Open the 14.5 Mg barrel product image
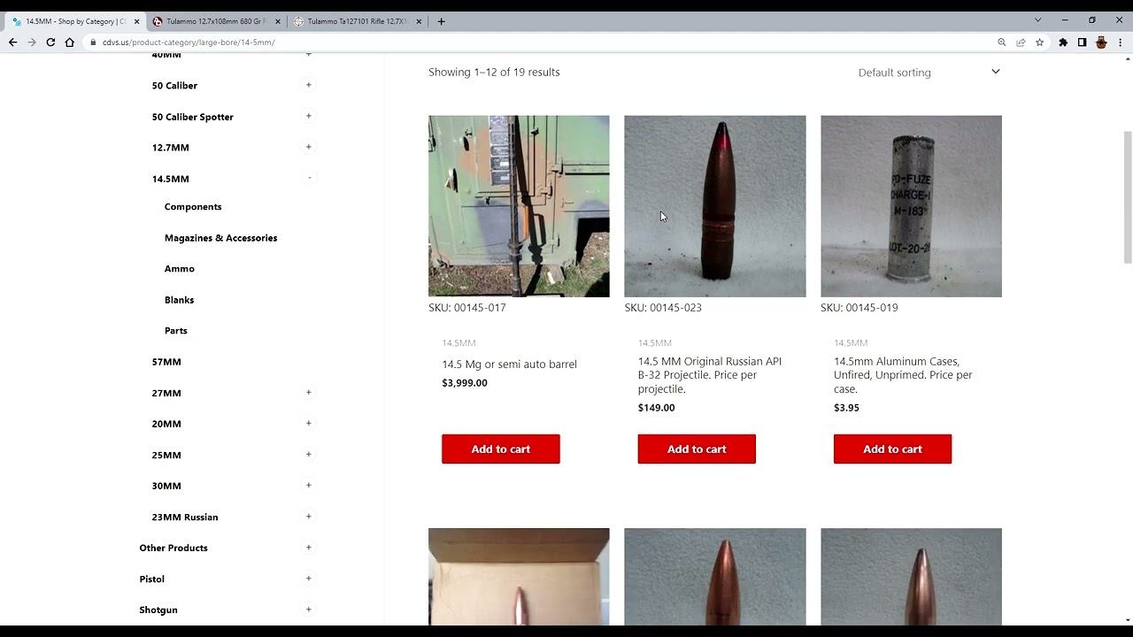The width and height of the screenshot is (1133, 637). pyautogui.click(x=519, y=206)
